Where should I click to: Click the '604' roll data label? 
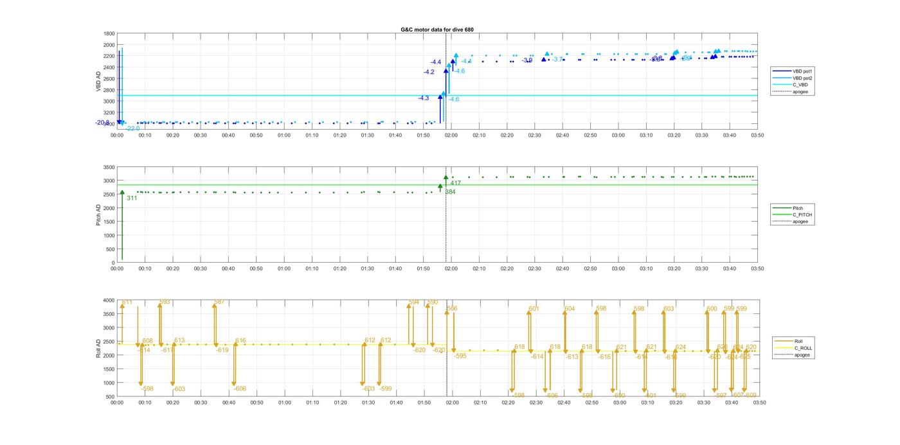click(x=570, y=309)
